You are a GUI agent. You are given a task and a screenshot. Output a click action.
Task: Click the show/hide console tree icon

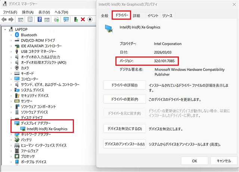[x=21, y=20]
